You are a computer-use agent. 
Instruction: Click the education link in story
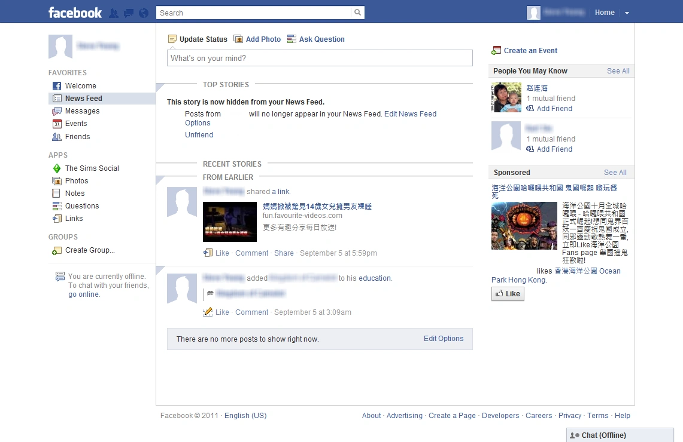coord(375,278)
